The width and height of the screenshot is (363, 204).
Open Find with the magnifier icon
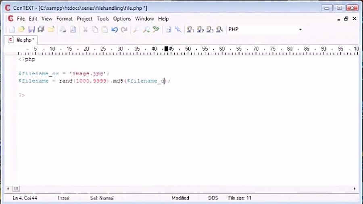(x=136, y=29)
